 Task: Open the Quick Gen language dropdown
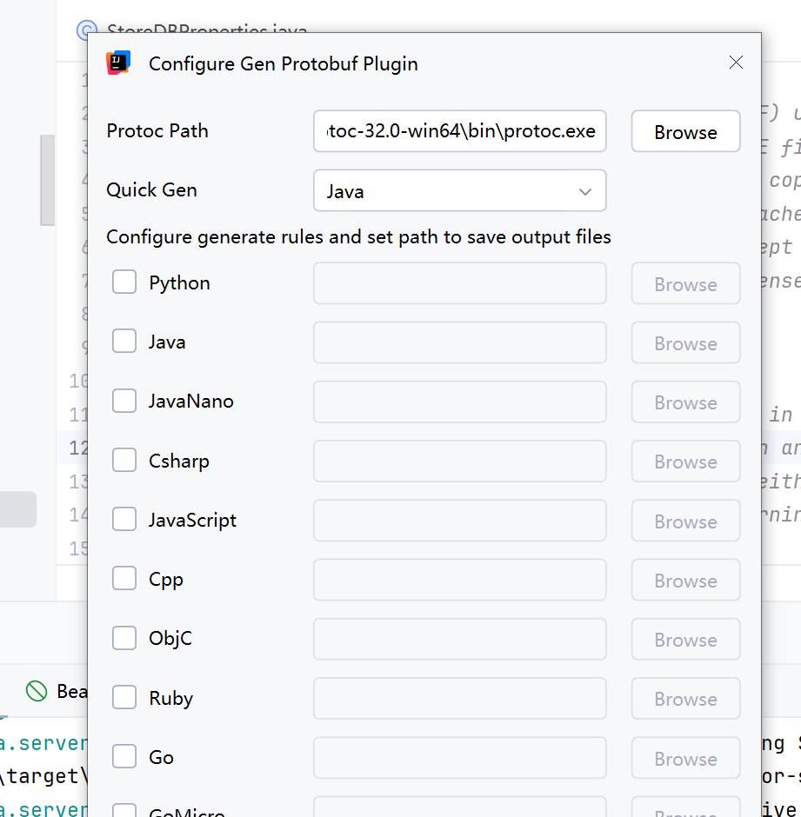coord(459,191)
